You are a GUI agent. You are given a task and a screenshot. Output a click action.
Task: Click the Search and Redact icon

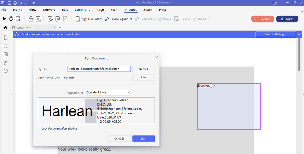point(58,19)
